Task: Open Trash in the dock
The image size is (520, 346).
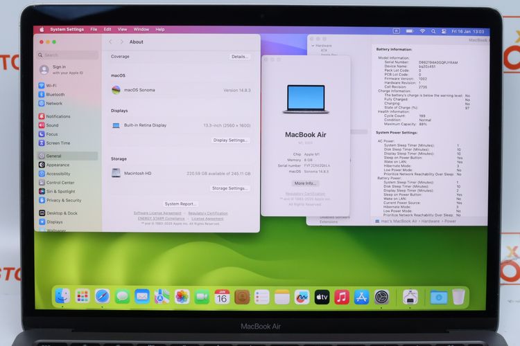Action: pyautogui.click(x=459, y=296)
